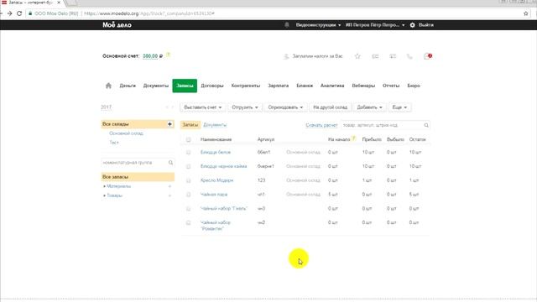Click the account balance amount link
Viewport: 537px width, 302px height.
pyautogui.click(x=150, y=56)
